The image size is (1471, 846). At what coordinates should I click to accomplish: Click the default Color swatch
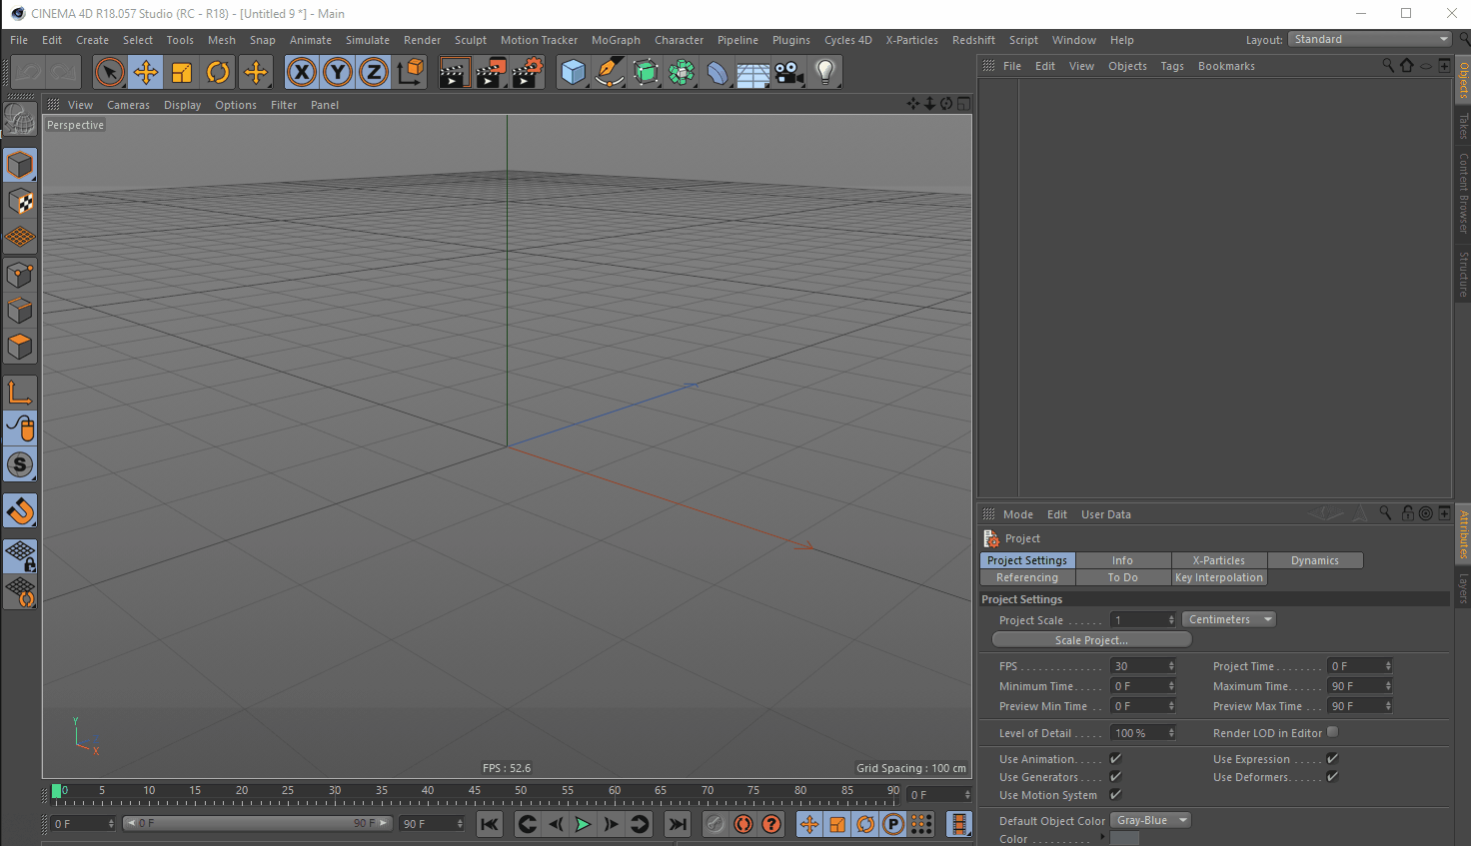1124,839
